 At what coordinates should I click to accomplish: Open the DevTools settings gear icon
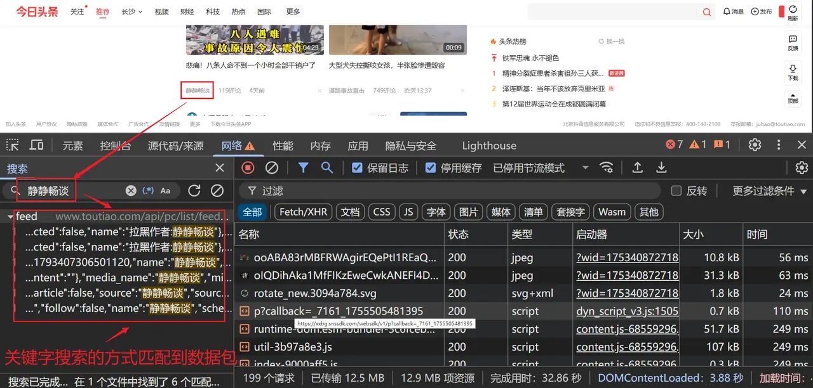[x=755, y=145]
